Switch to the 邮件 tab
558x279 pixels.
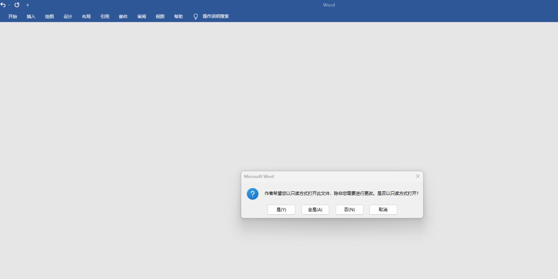(123, 16)
